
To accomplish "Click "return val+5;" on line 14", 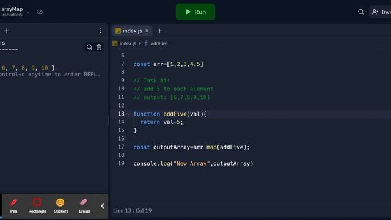I will click(161, 122).
